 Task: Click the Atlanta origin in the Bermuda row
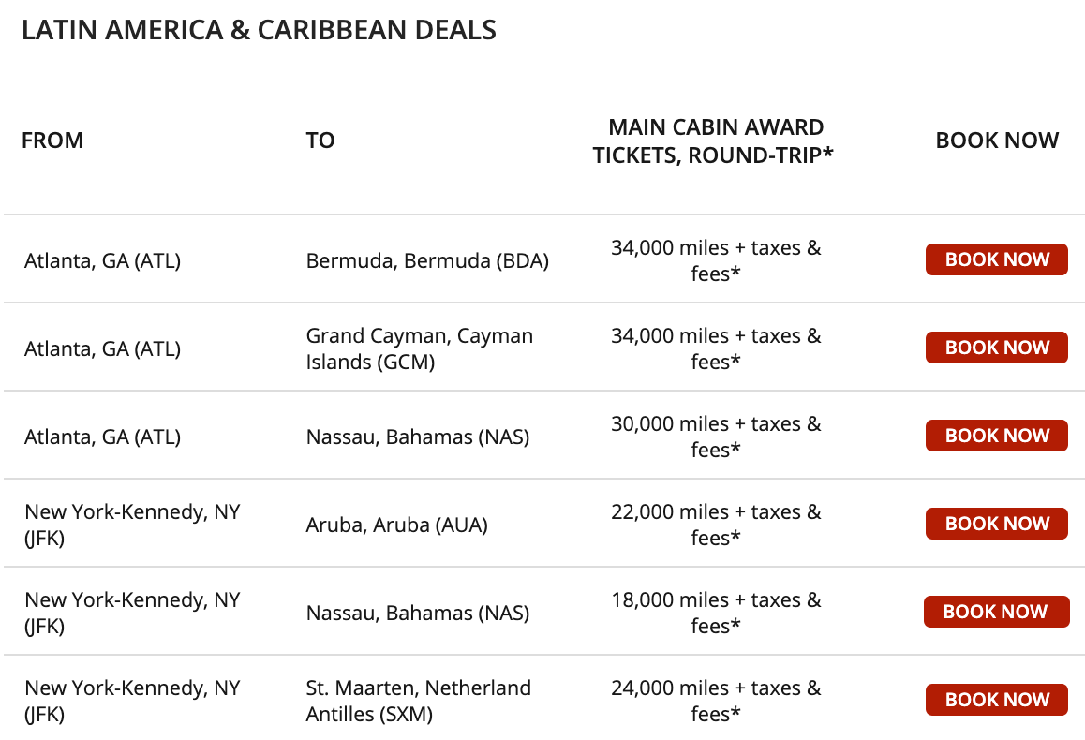click(x=102, y=260)
